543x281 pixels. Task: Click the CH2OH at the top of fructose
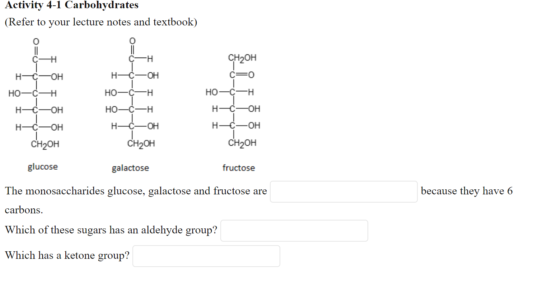(242, 58)
